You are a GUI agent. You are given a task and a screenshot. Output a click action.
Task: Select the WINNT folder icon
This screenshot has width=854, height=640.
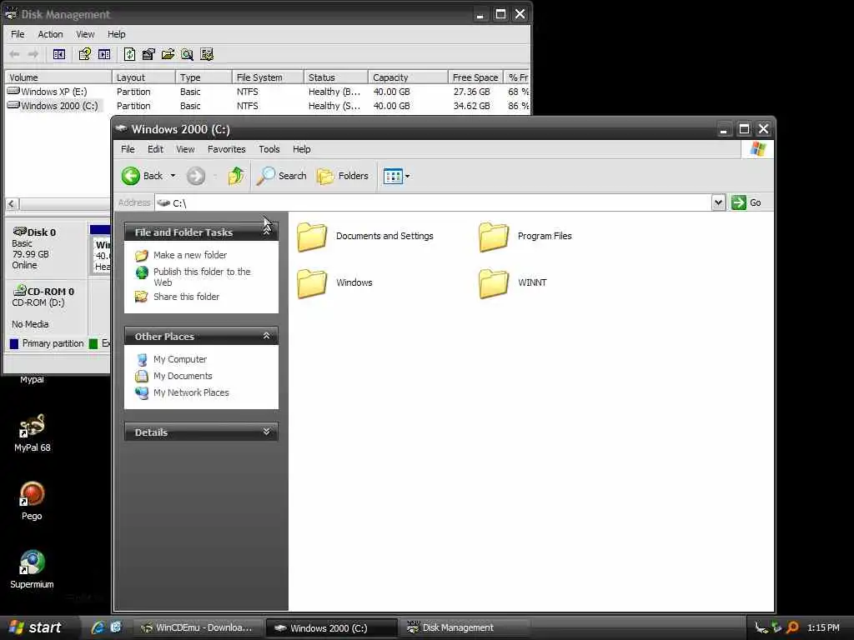click(494, 283)
